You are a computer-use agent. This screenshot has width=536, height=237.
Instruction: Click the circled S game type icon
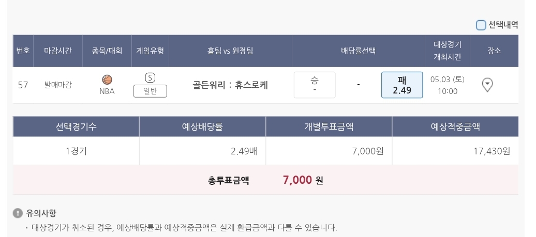point(150,78)
